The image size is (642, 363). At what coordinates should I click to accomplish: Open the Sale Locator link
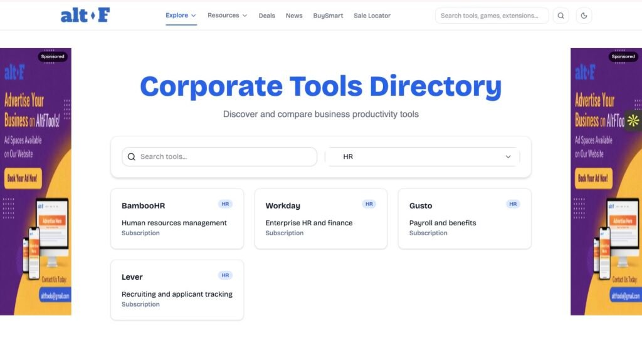point(372,16)
